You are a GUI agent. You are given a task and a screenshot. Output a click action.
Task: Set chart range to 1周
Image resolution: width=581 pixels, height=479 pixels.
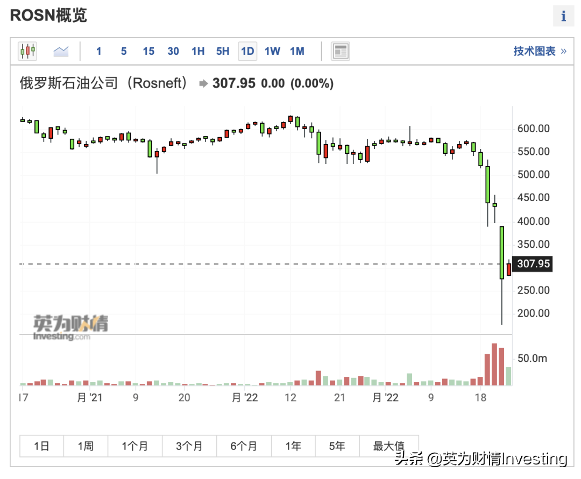coord(86,446)
